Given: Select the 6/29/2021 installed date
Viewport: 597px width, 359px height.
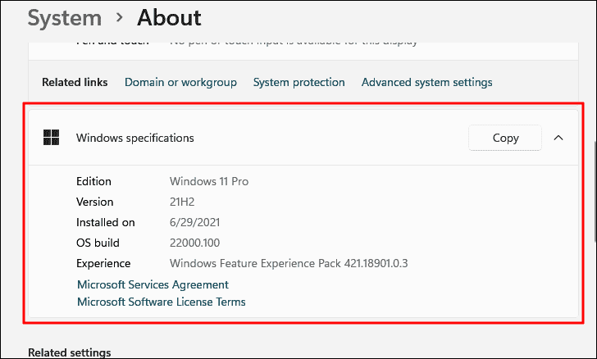Looking at the screenshot, I should (x=194, y=222).
